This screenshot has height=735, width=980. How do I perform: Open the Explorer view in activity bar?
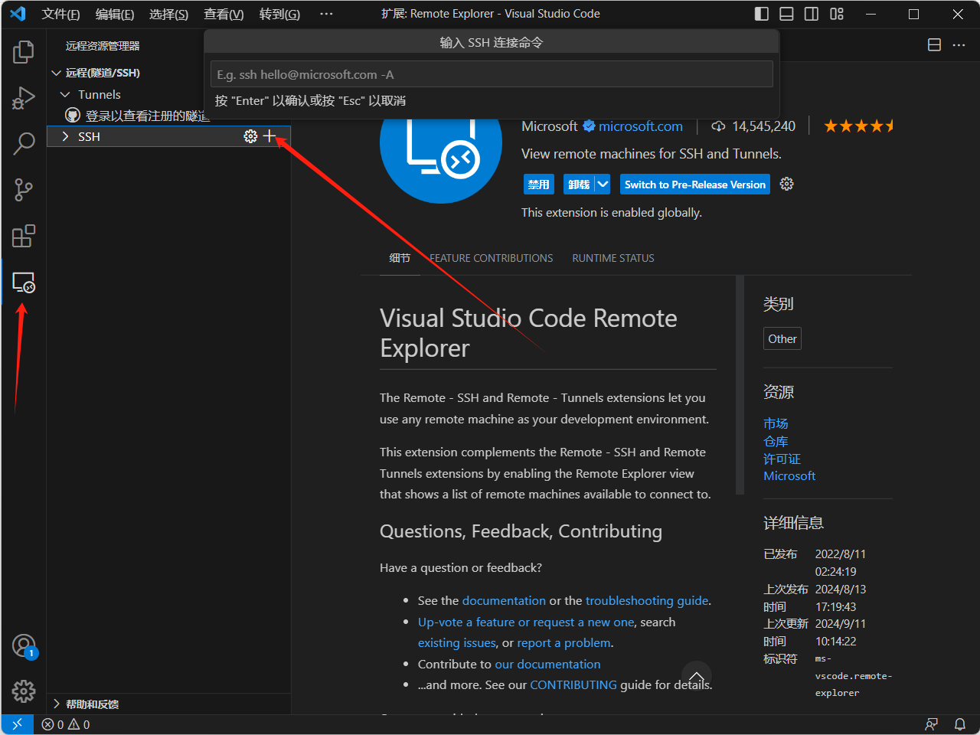tap(24, 52)
